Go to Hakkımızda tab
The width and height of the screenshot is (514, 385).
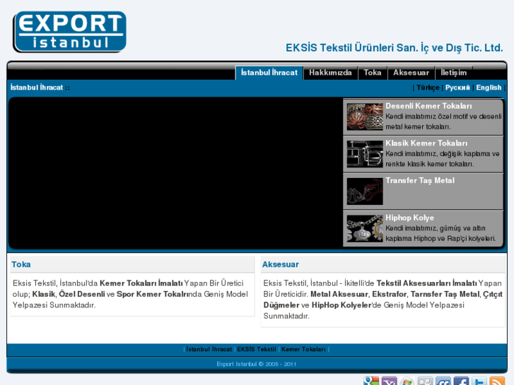pos(330,73)
